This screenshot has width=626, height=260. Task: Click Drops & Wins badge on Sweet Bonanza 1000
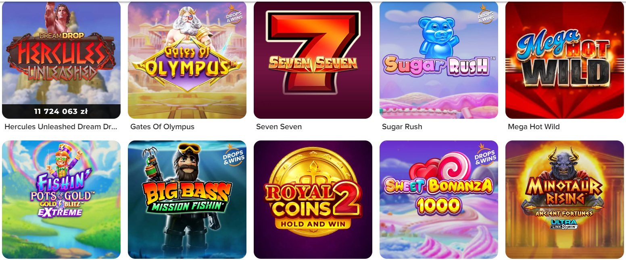pos(485,155)
